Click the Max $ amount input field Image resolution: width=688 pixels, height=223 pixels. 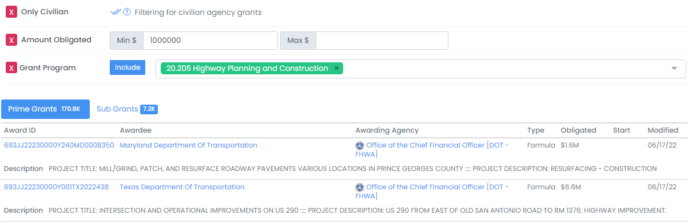click(382, 41)
